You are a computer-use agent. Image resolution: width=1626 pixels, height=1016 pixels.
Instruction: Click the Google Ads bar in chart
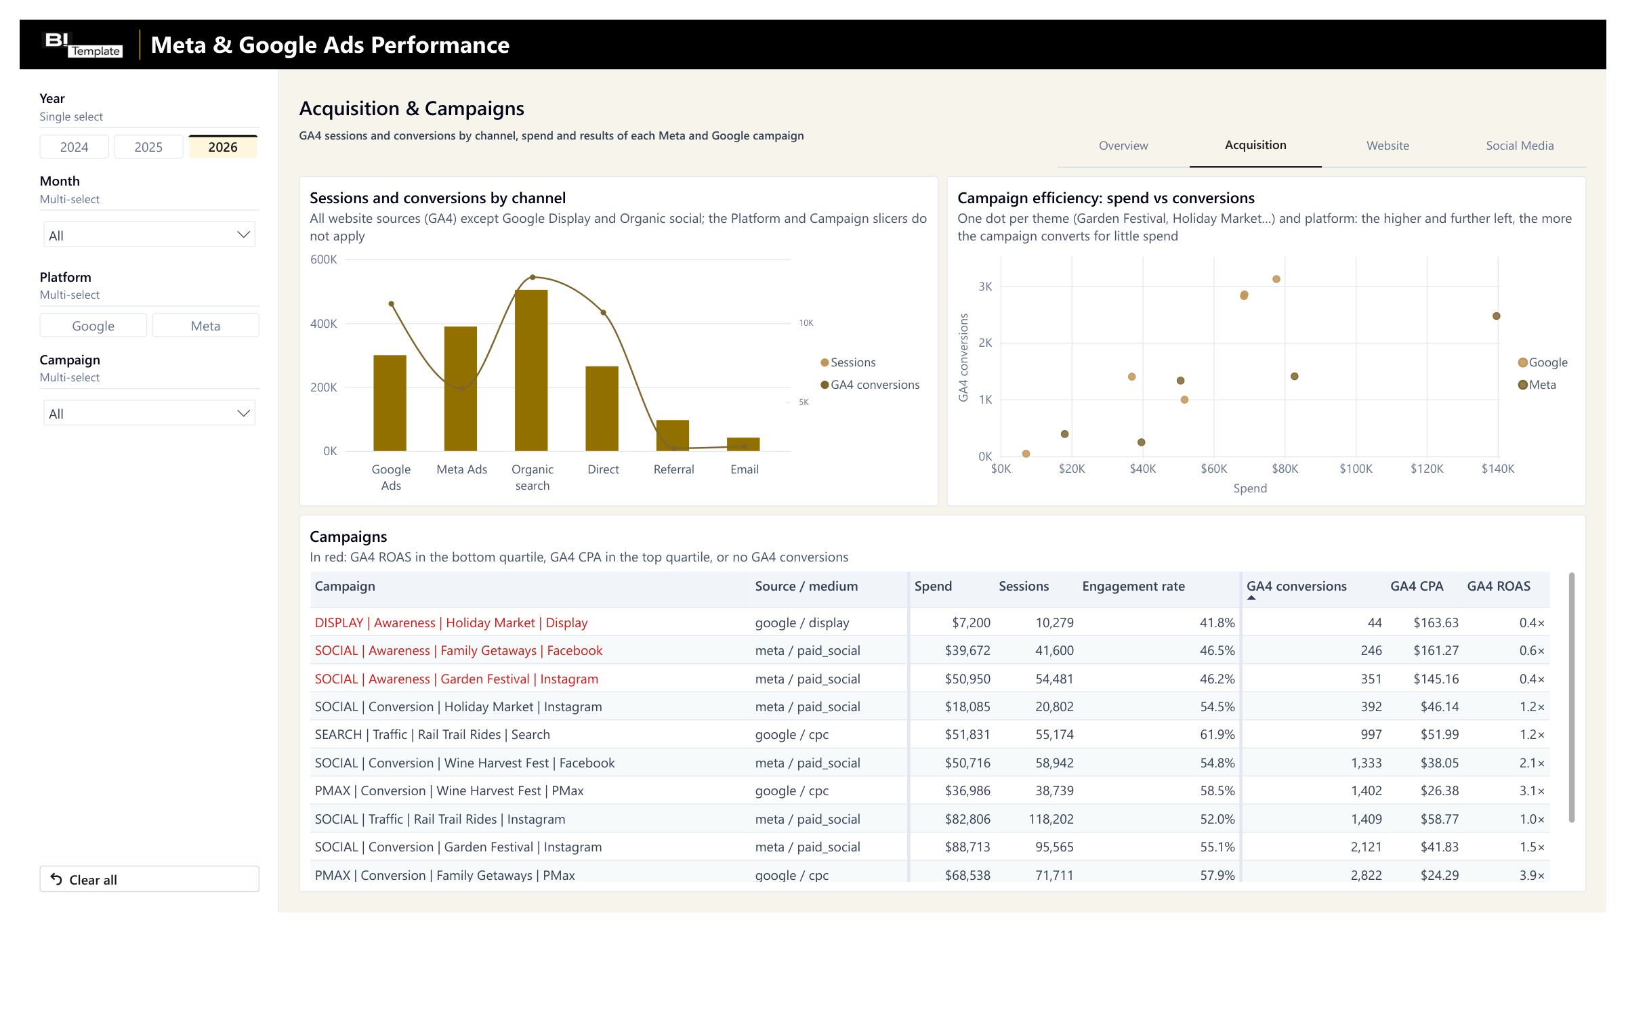[x=390, y=403]
